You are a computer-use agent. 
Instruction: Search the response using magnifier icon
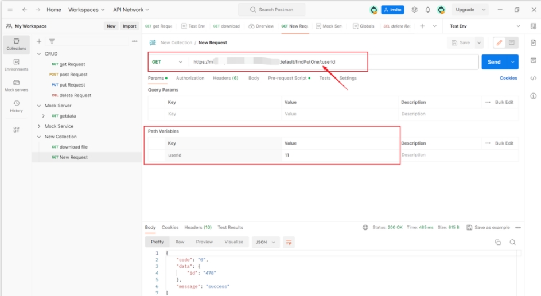pyautogui.click(x=513, y=242)
